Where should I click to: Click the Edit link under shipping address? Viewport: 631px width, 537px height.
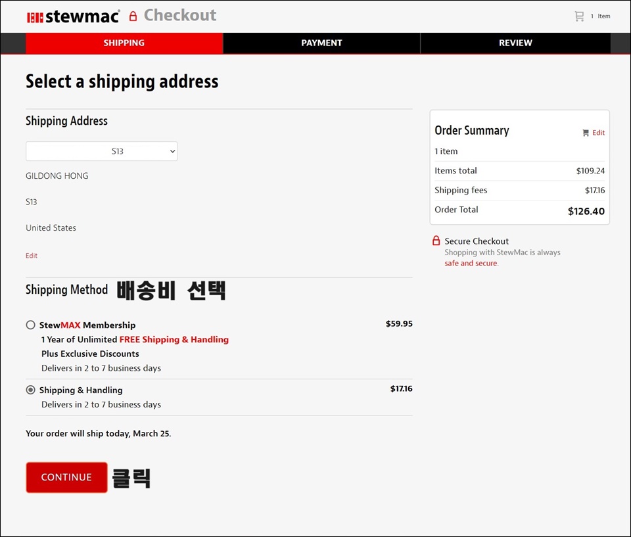click(x=32, y=256)
